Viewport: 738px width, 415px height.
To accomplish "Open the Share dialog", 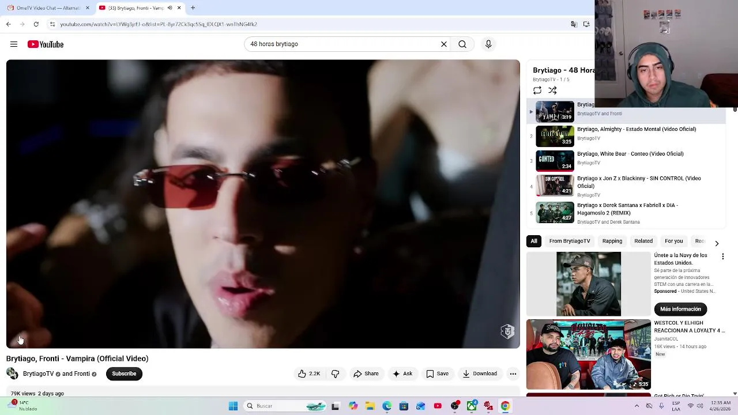I will [x=366, y=373].
